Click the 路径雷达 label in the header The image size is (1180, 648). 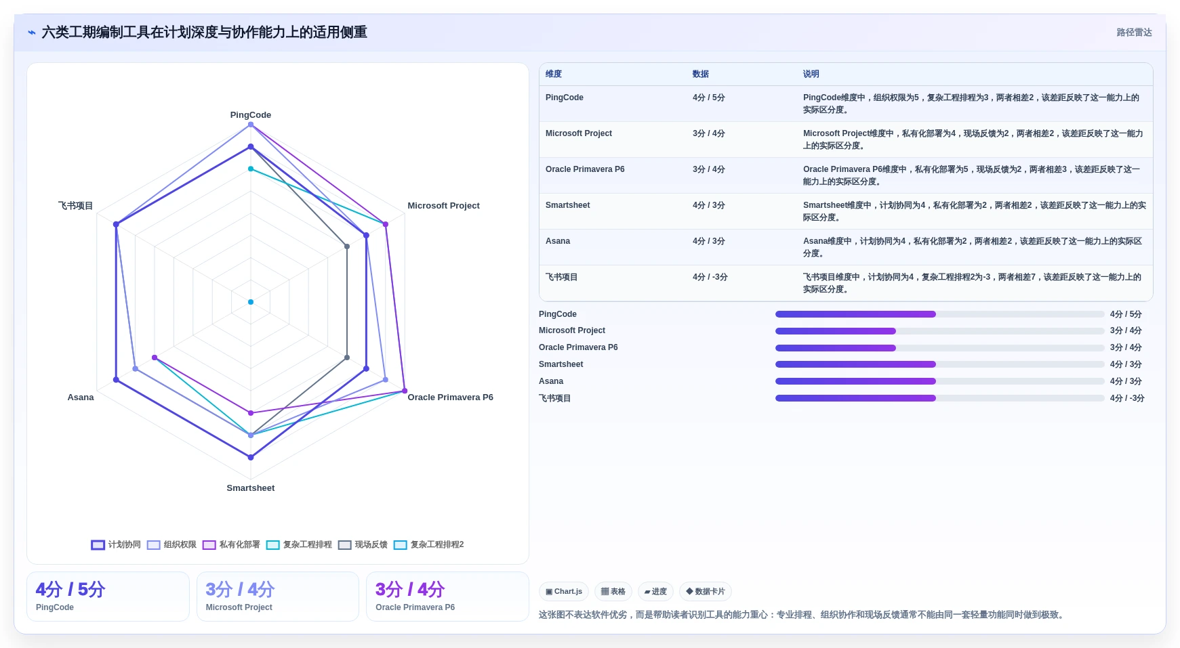[1135, 33]
